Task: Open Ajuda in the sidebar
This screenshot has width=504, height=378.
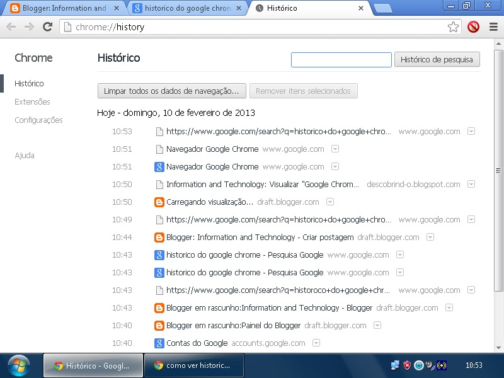Action: click(25, 156)
